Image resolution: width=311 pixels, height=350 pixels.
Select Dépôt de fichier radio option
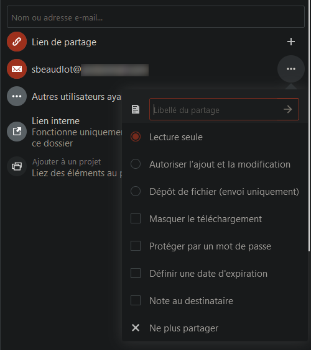point(136,191)
